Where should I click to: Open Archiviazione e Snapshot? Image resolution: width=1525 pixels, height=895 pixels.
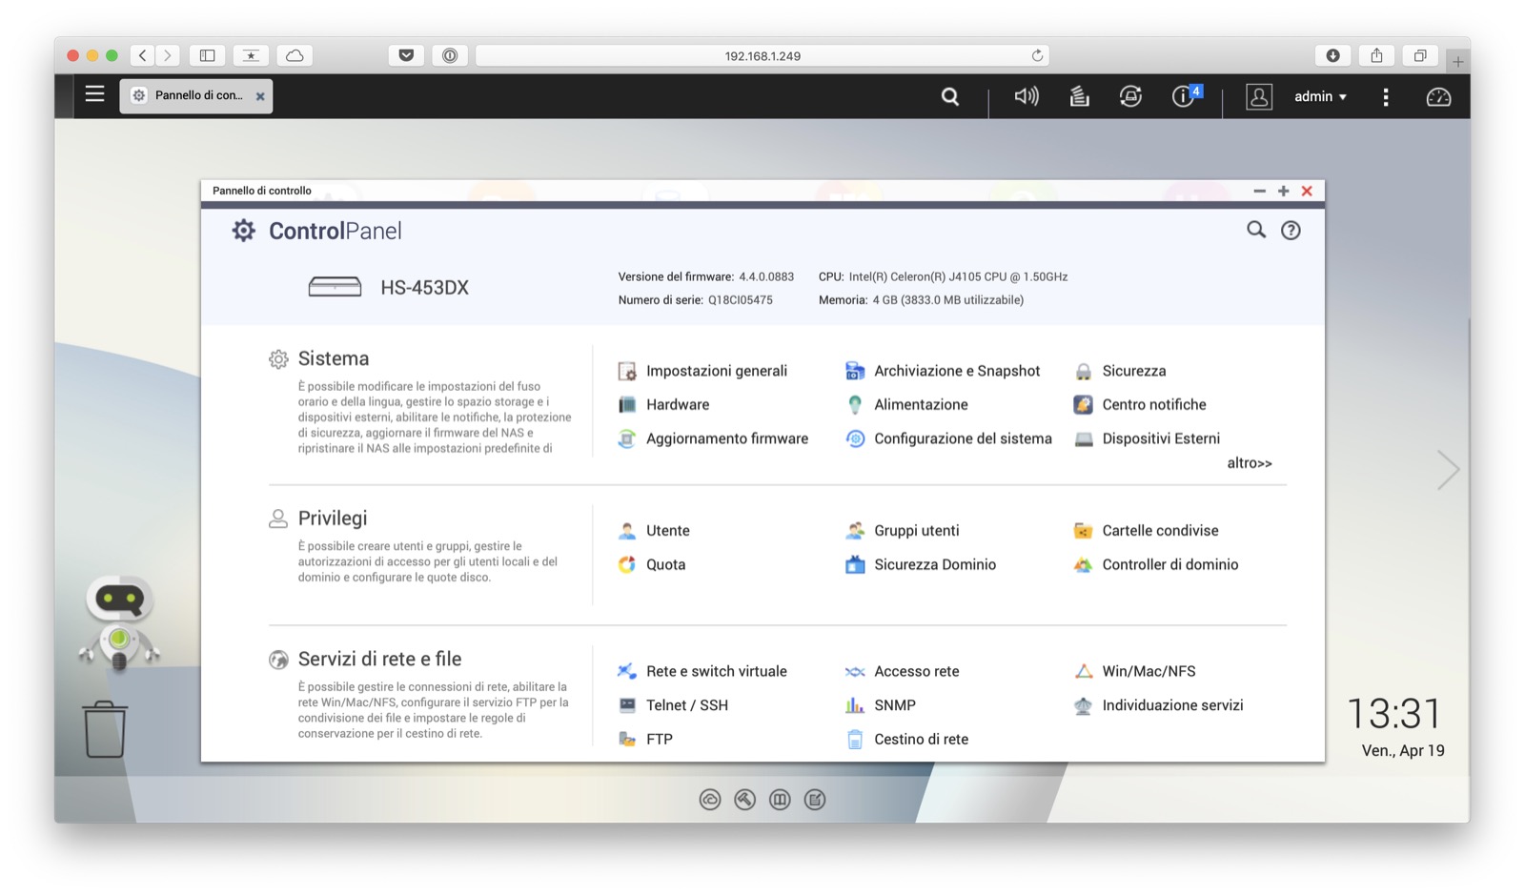[944, 371]
